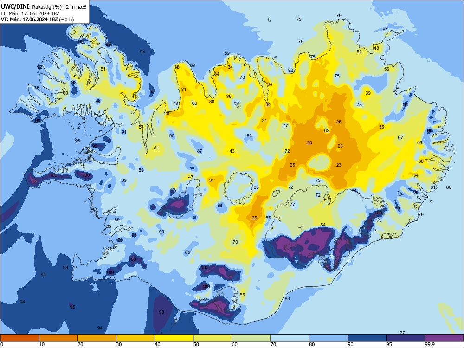Click the map humidity value 44
The width and height of the screenshot is (464, 348).
pyautogui.click(x=135, y=96)
